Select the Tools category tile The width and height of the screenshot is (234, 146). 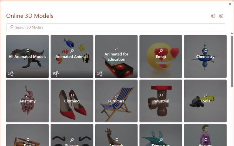tap(205, 101)
